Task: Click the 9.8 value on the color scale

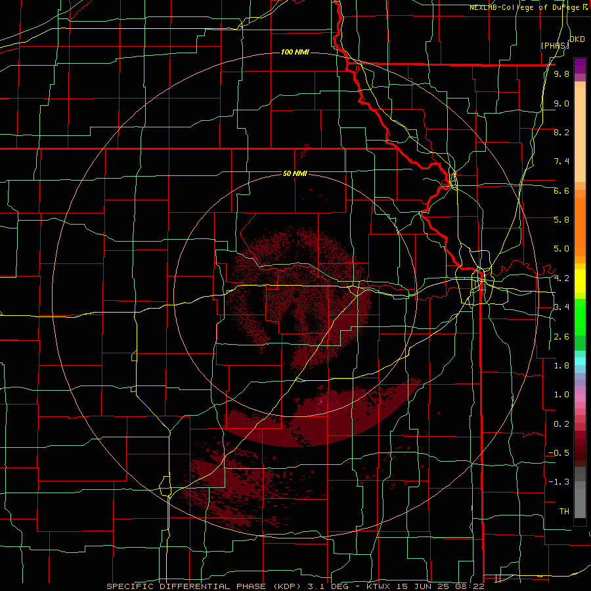Action: point(561,74)
